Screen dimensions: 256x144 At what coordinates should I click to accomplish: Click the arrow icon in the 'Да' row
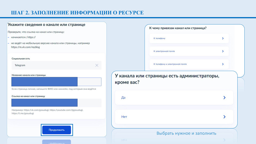point(224,98)
